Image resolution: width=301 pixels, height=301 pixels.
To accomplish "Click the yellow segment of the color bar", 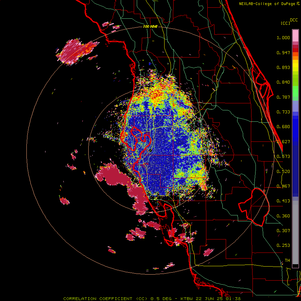I will 295,66.
